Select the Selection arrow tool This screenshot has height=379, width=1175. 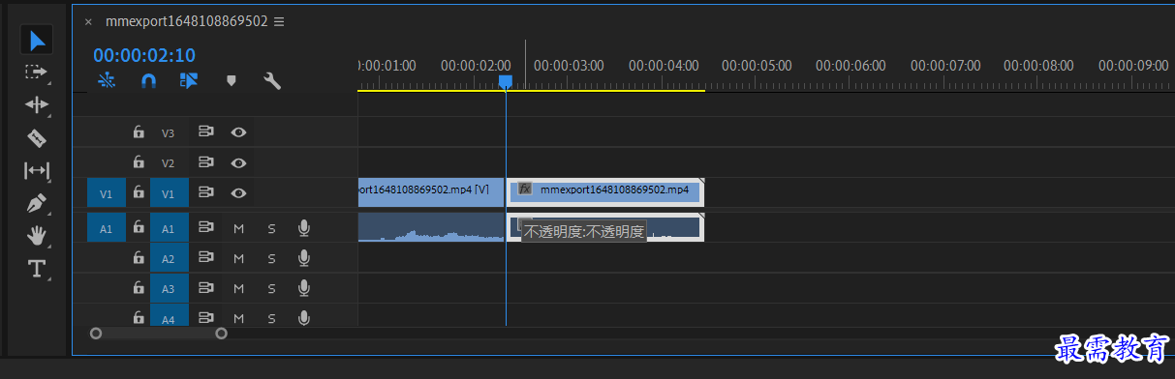pyautogui.click(x=37, y=40)
